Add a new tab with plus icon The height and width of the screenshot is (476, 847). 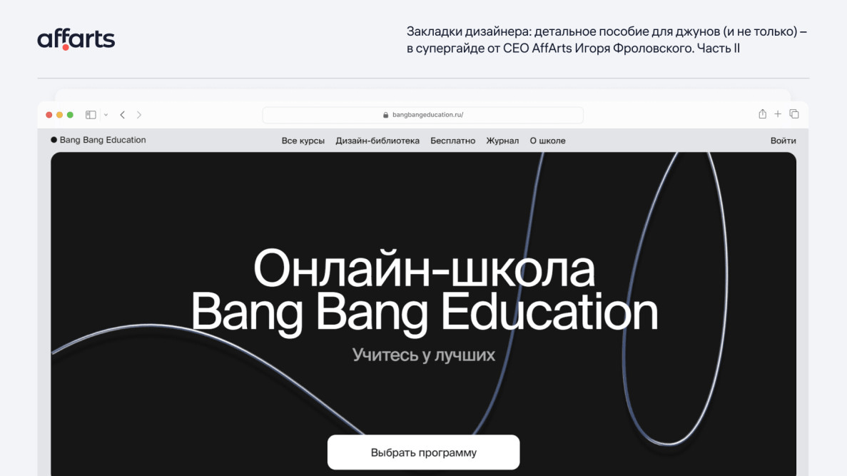pos(778,114)
